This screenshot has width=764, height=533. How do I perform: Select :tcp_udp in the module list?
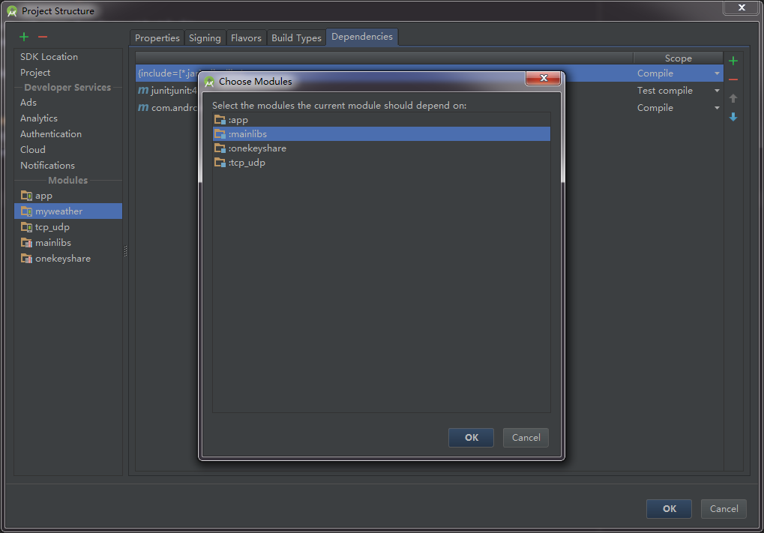tap(382, 162)
